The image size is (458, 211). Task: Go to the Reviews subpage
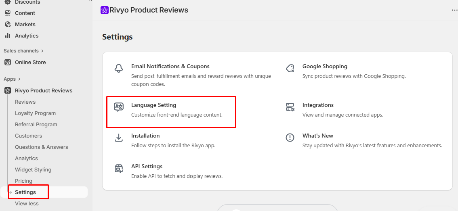[x=25, y=102]
